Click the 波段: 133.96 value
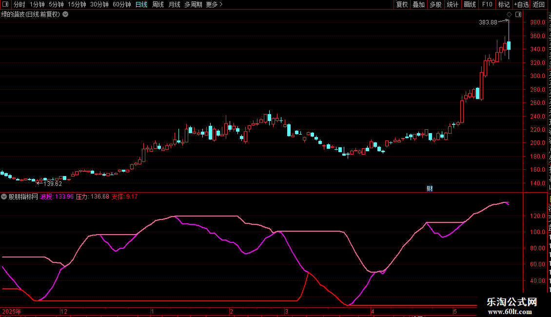The width and height of the screenshot is (551, 317). 57,197
